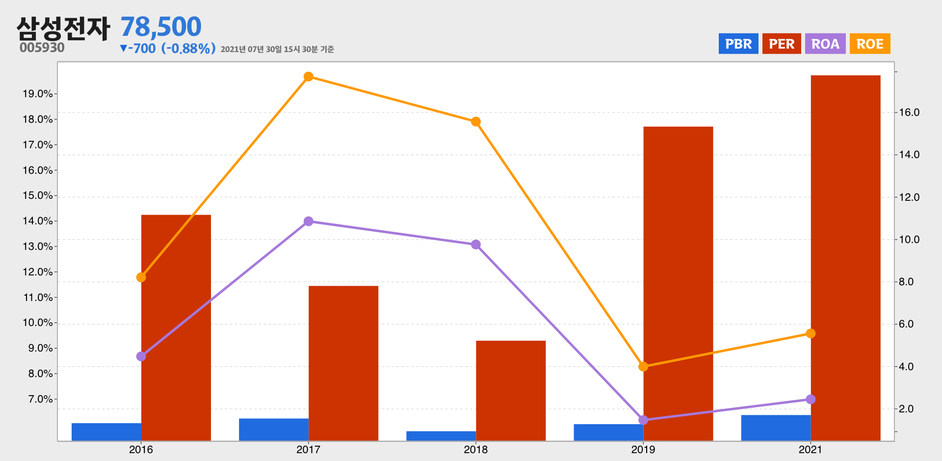Click the 2018 red PER bar
This screenshot has width=942, height=461.
[x=511, y=391]
